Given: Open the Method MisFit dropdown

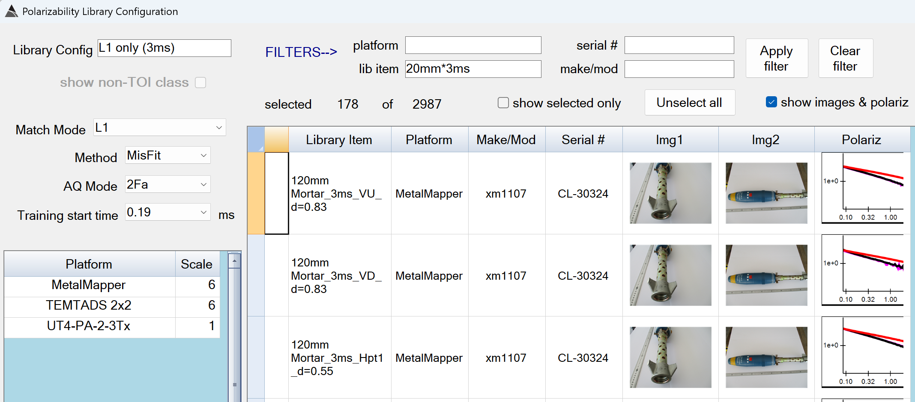Looking at the screenshot, I should pos(203,155).
